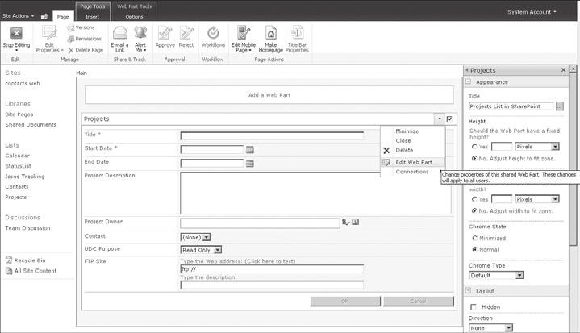
Task: Click the Versions icon in Manage group
Action: [71, 27]
